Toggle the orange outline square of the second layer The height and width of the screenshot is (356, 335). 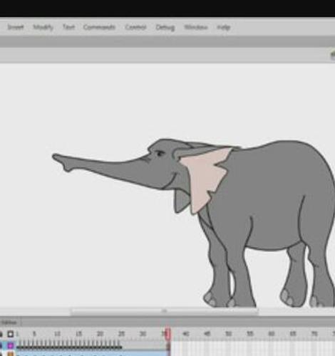11,354
